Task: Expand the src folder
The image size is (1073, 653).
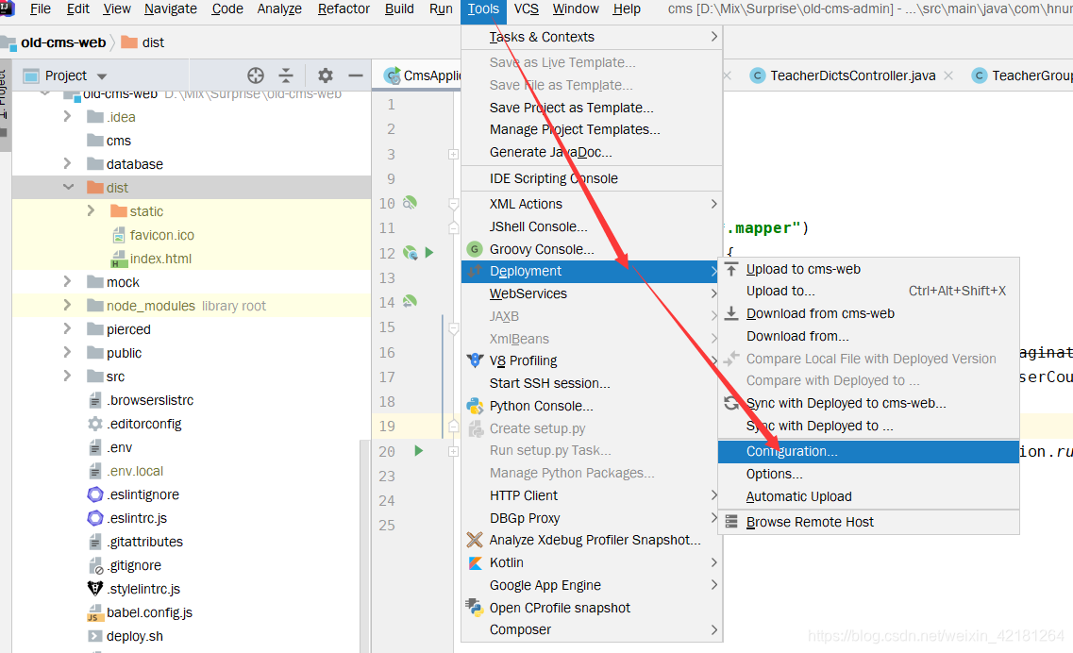Action: [x=67, y=376]
